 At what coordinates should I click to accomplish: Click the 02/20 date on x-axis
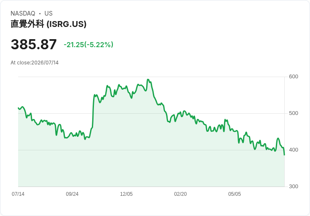click(x=180, y=194)
